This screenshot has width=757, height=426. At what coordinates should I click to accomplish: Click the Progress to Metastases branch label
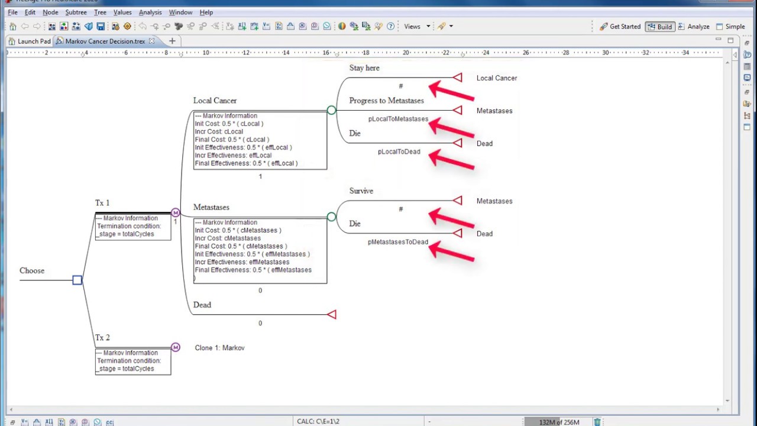click(x=386, y=101)
